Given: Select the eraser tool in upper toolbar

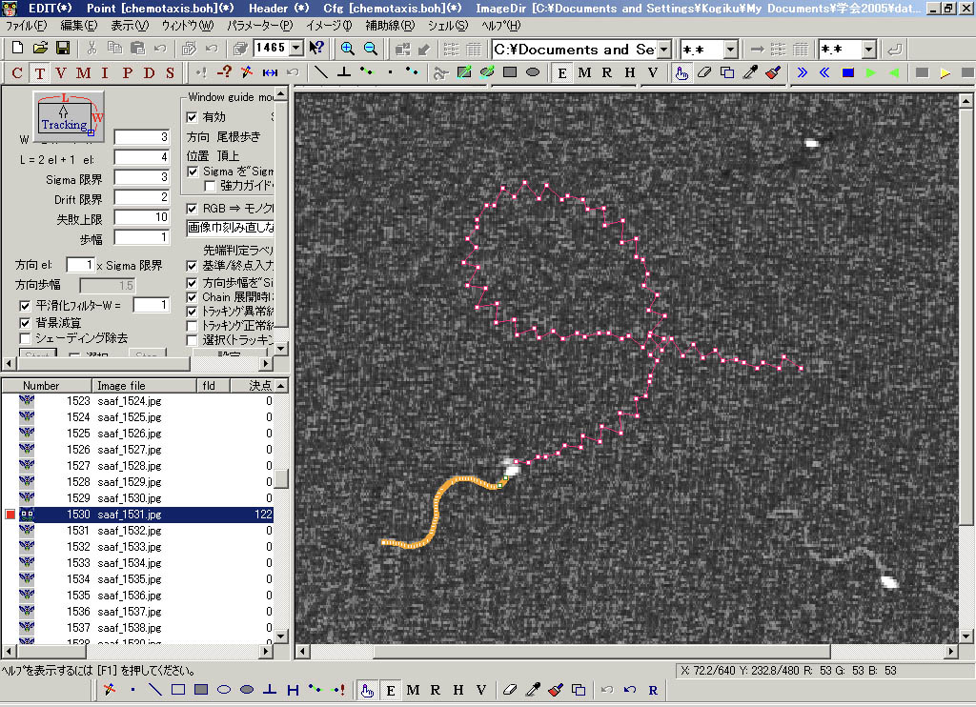Looking at the screenshot, I should 704,72.
